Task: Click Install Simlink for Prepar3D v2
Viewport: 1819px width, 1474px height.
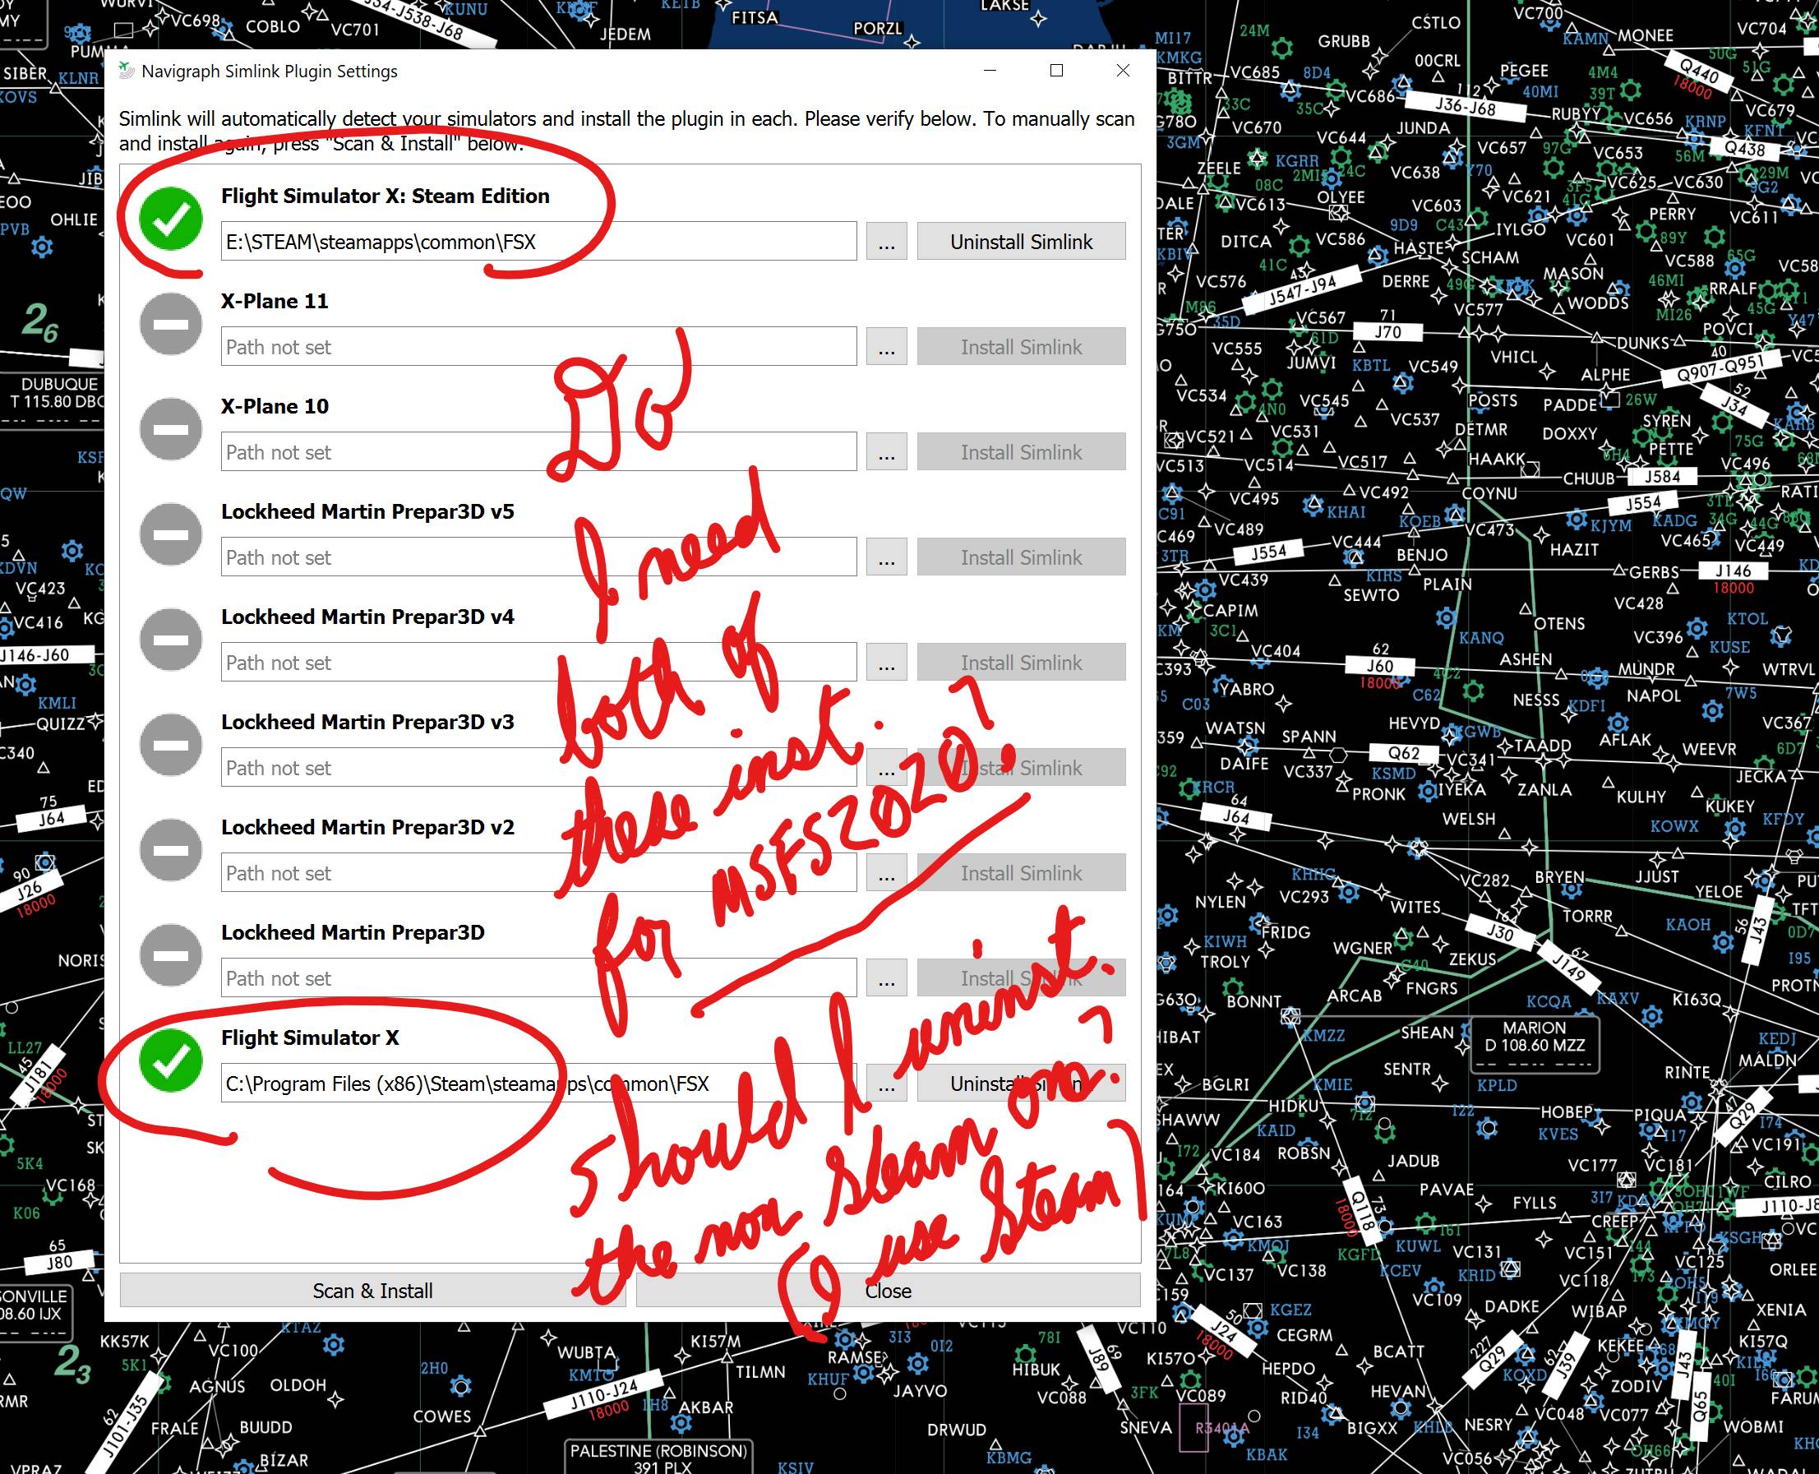Action: click(x=1021, y=874)
